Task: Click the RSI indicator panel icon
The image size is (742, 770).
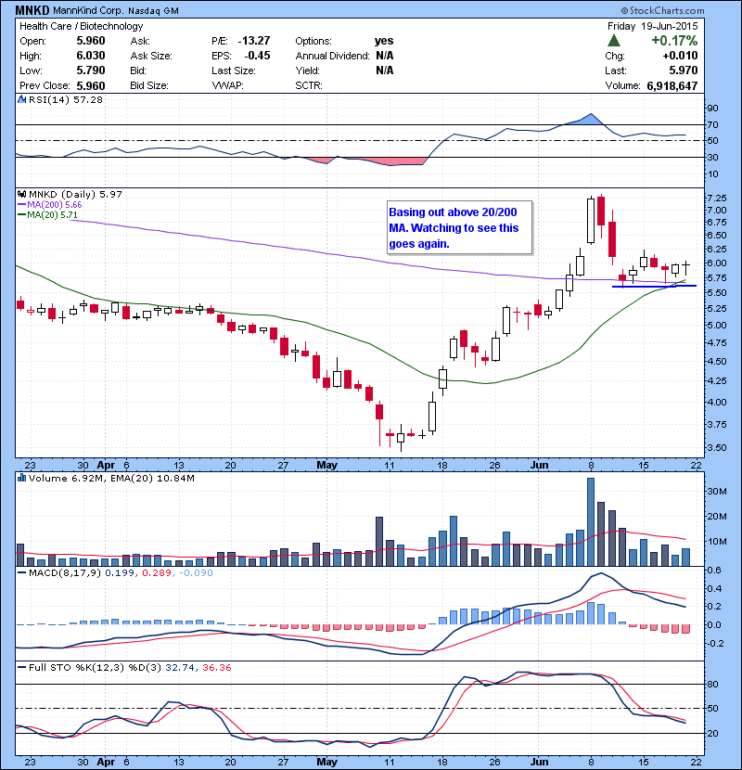Action: point(21,99)
